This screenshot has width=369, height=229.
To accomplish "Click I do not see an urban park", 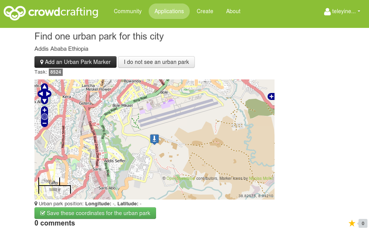I will click(x=156, y=62).
